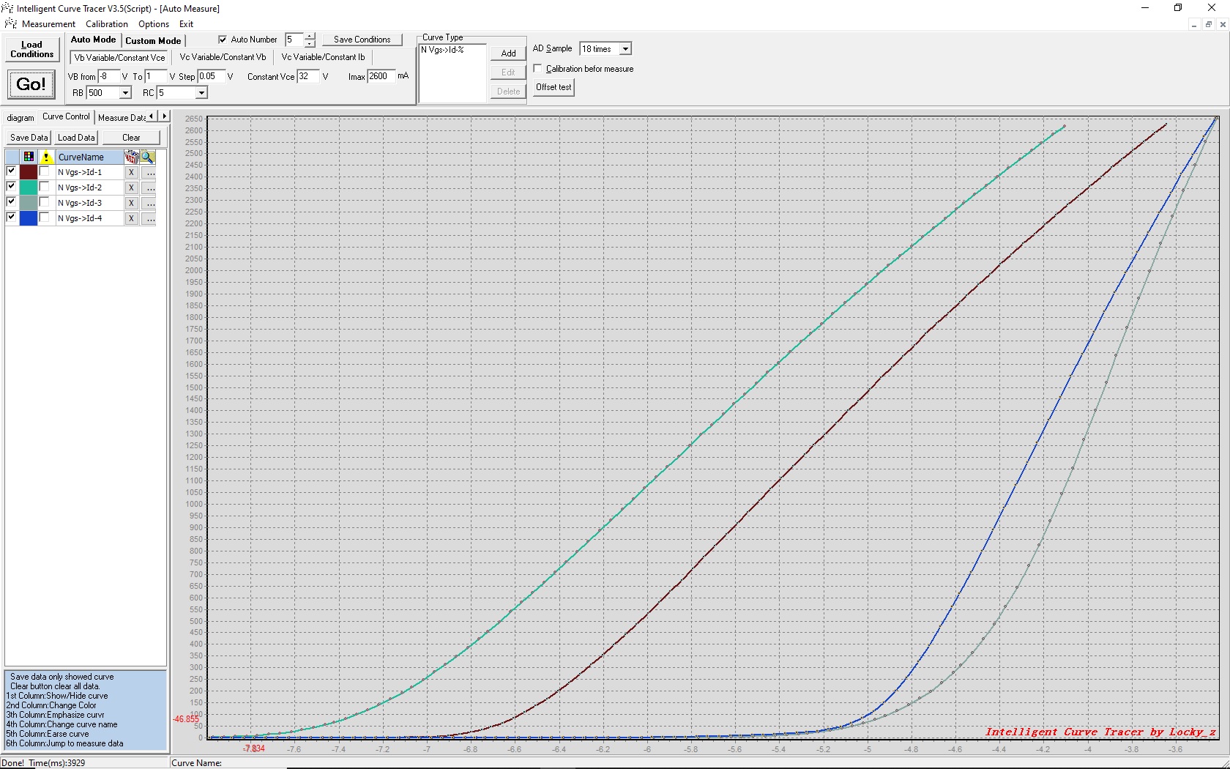Click the Exit menu item
The width and height of the screenshot is (1230, 769).
tap(186, 24)
